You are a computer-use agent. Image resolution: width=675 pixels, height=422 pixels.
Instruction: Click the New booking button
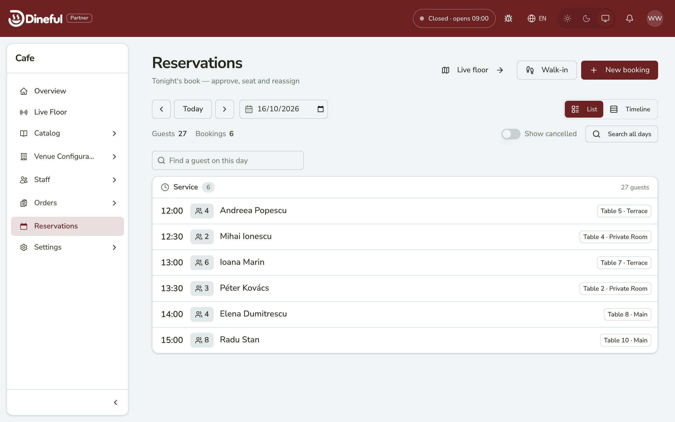pos(619,70)
